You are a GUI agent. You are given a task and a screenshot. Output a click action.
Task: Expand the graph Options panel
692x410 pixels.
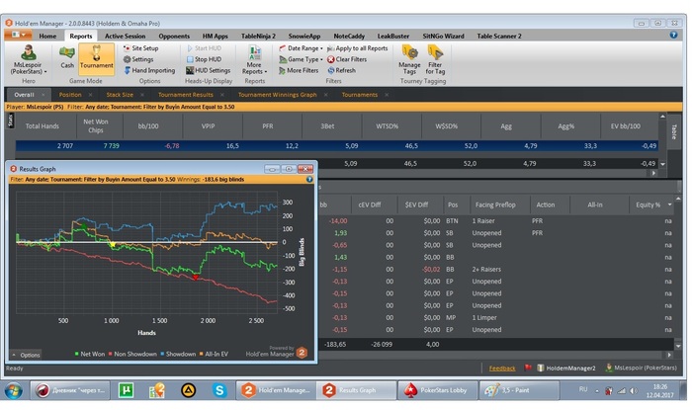(x=26, y=355)
